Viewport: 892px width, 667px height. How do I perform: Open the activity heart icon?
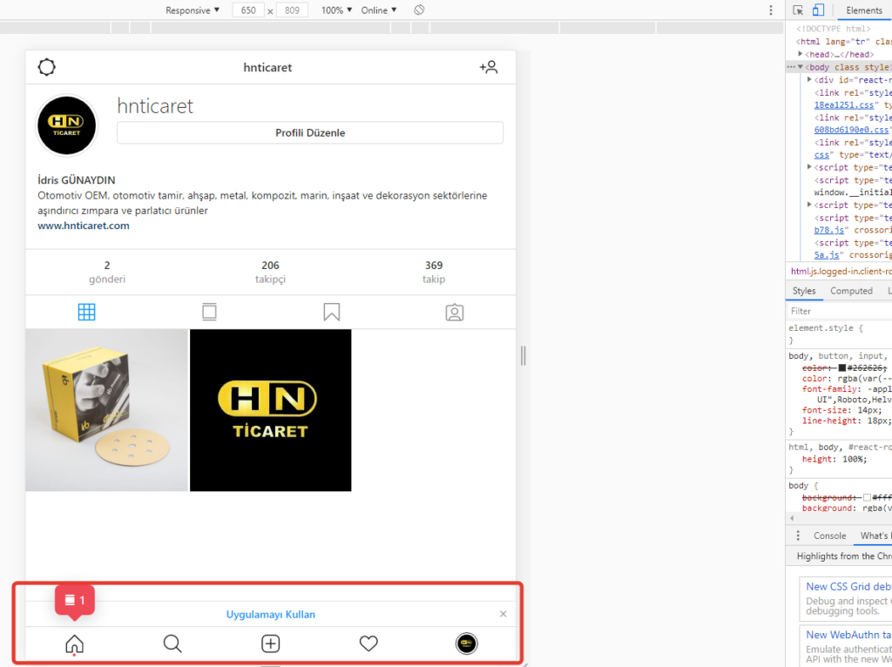368,643
